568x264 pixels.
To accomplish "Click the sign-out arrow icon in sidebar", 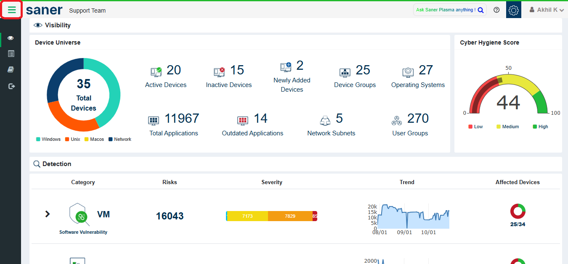I will pos(11,86).
